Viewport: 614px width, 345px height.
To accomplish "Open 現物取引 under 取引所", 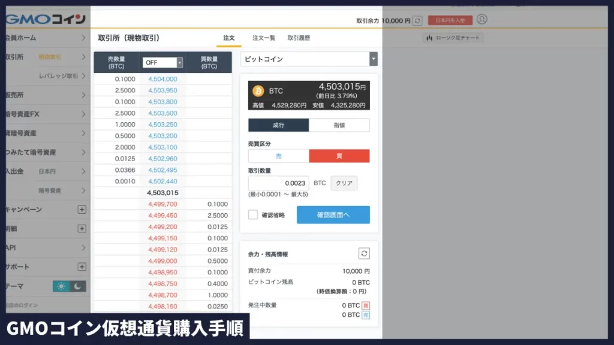I will click(50, 57).
